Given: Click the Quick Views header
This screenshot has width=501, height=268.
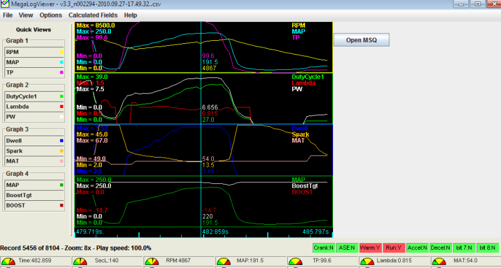Looking at the screenshot, I should click(x=33, y=29).
